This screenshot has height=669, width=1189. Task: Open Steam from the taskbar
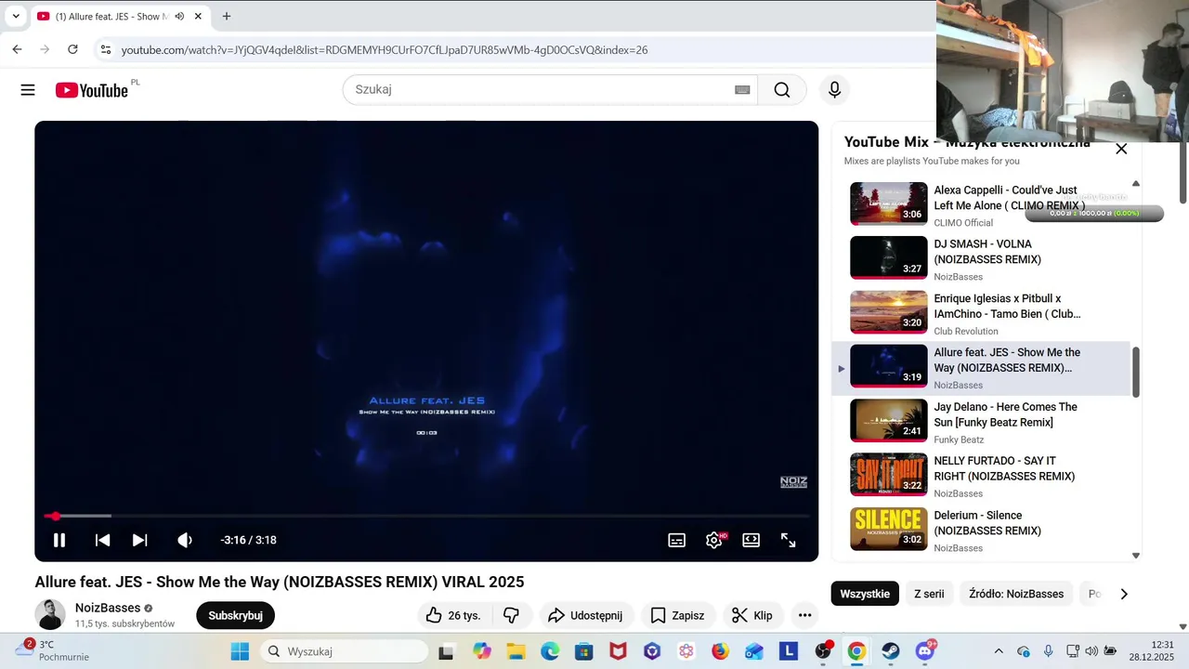pyautogui.click(x=890, y=651)
